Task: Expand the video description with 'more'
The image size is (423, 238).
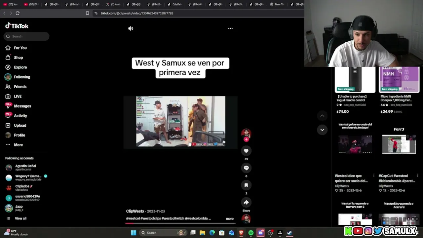Action: tap(230, 218)
